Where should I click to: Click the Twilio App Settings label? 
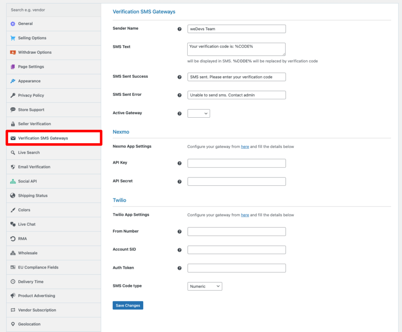pos(131,215)
